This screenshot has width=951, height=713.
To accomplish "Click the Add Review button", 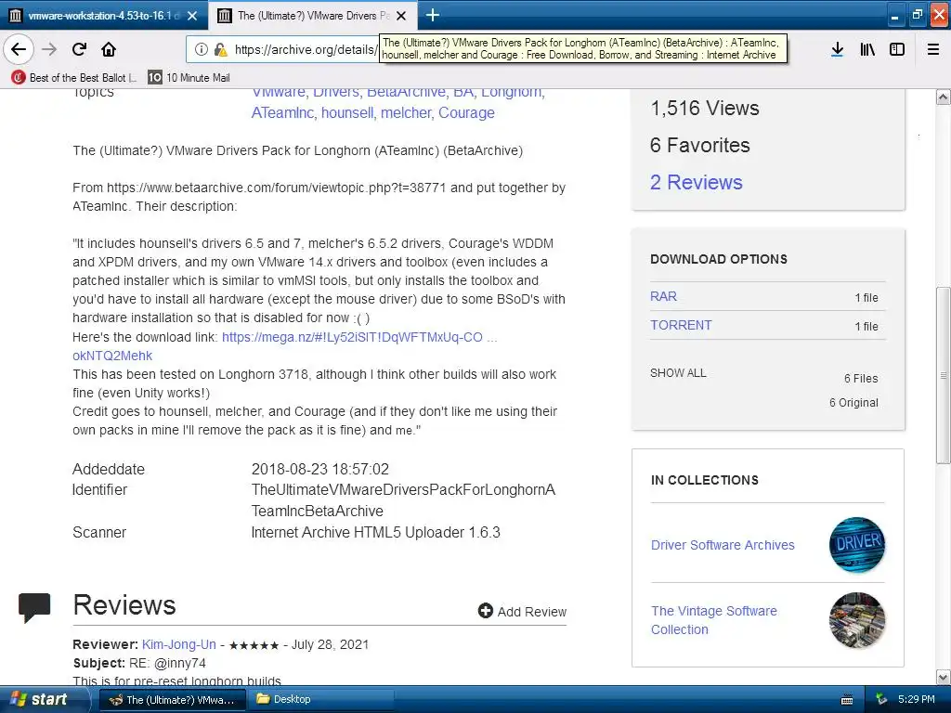I will [x=522, y=611].
